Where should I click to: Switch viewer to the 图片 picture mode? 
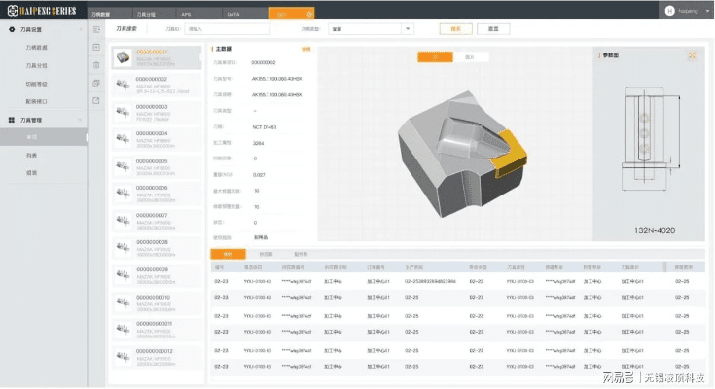469,57
